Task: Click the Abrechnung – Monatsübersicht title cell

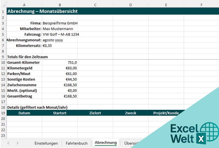Action: (42, 11)
